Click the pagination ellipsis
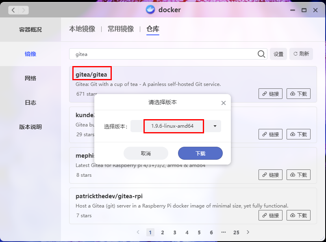Image resolution: width=326 pixels, height=242 pixels. (x=224, y=232)
